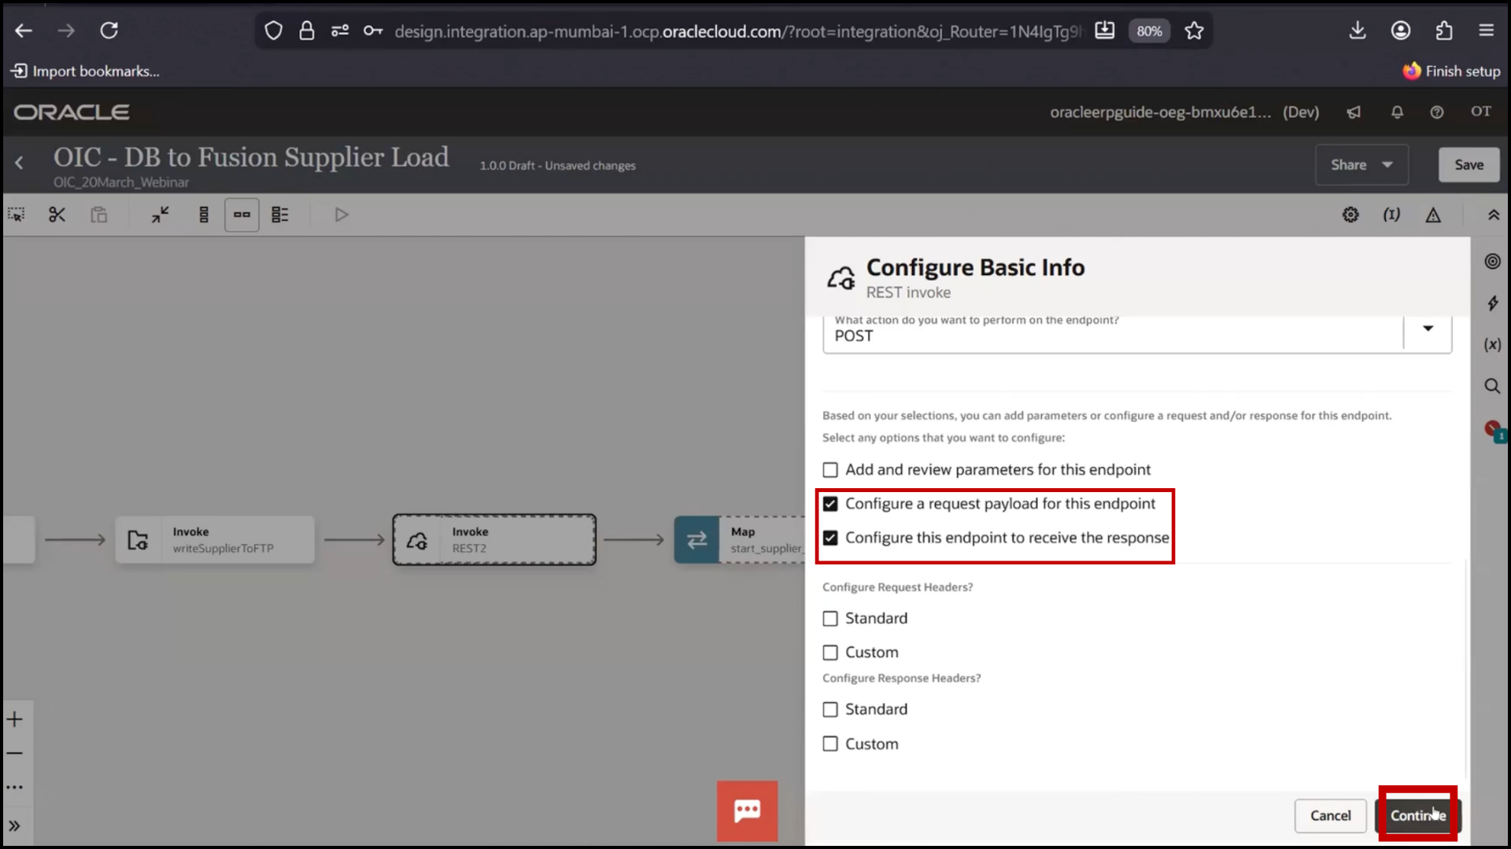Screen dimensions: 1511x849
Task: Select the Invoke writeSupplierToFTP node
Action: (215, 540)
